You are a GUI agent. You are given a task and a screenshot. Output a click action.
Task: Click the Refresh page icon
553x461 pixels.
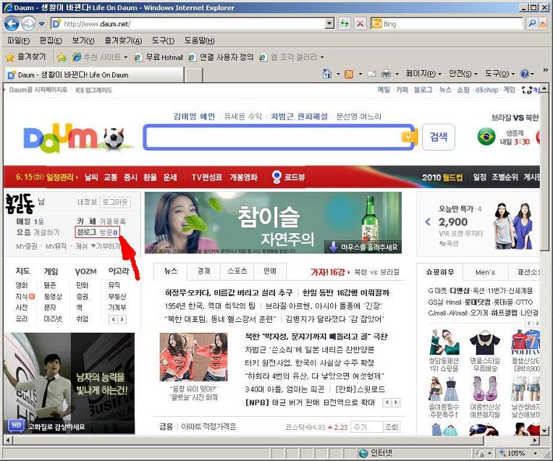(x=345, y=24)
